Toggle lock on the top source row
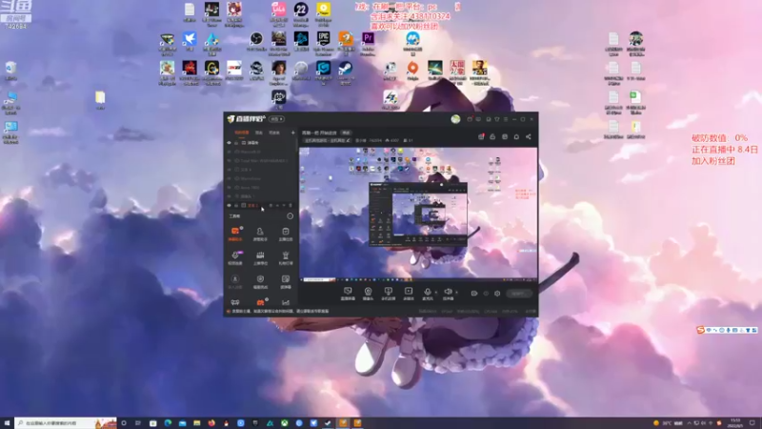 pyautogui.click(x=236, y=143)
